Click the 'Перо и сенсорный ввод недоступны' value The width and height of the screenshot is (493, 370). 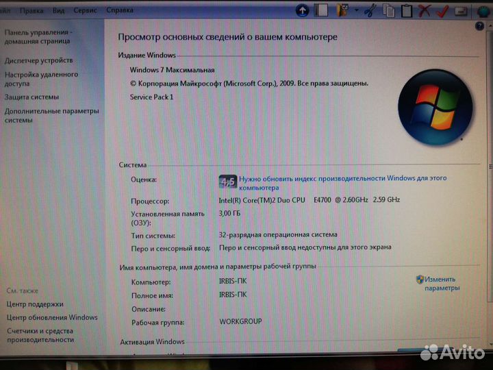305,247
